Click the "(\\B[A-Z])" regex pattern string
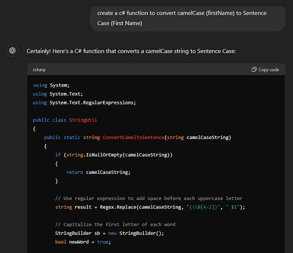The width and height of the screenshot is (293, 253). [x=203, y=207]
